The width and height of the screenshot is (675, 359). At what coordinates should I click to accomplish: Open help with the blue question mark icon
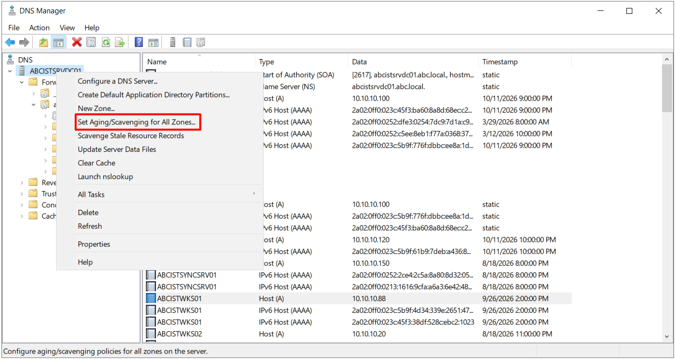[x=139, y=42]
